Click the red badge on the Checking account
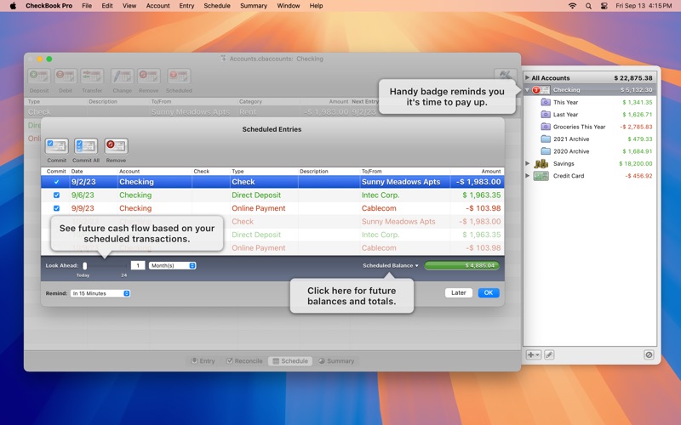This screenshot has height=425, width=681. pyautogui.click(x=536, y=90)
